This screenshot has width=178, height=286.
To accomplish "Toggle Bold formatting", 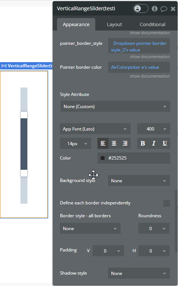I will coord(143,143).
